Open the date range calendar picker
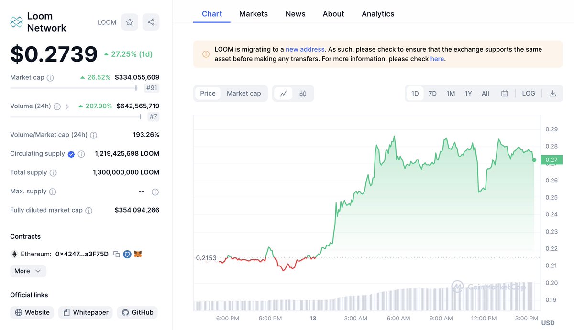 (x=504, y=93)
